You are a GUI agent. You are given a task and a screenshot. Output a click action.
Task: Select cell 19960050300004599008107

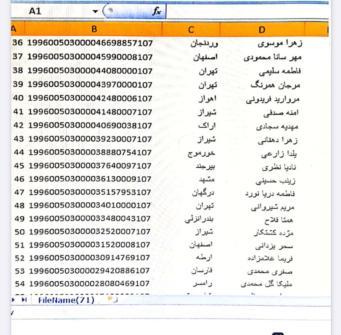[x=90, y=57]
